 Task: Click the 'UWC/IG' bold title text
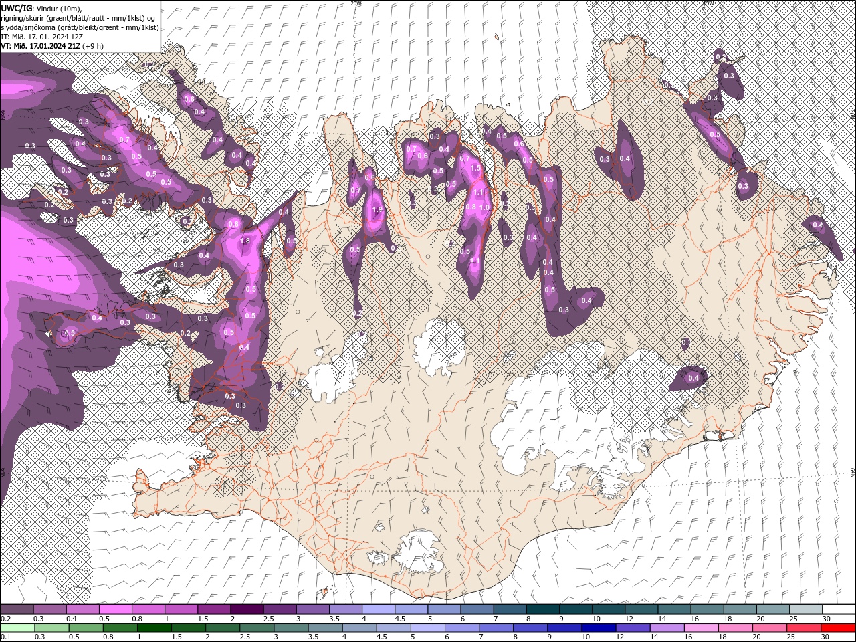click(15, 7)
